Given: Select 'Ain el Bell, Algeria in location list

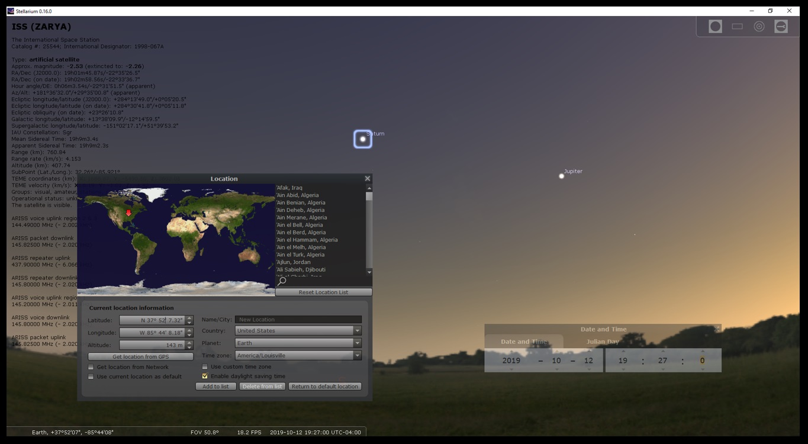Looking at the screenshot, I should pyautogui.click(x=320, y=225).
